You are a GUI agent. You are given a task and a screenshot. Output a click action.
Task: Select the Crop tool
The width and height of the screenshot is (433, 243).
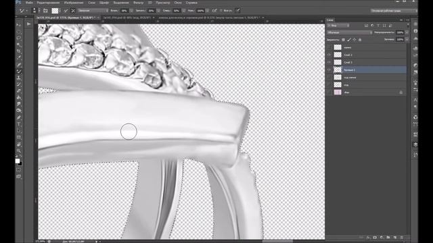pyautogui.click(x=19, y=51)
